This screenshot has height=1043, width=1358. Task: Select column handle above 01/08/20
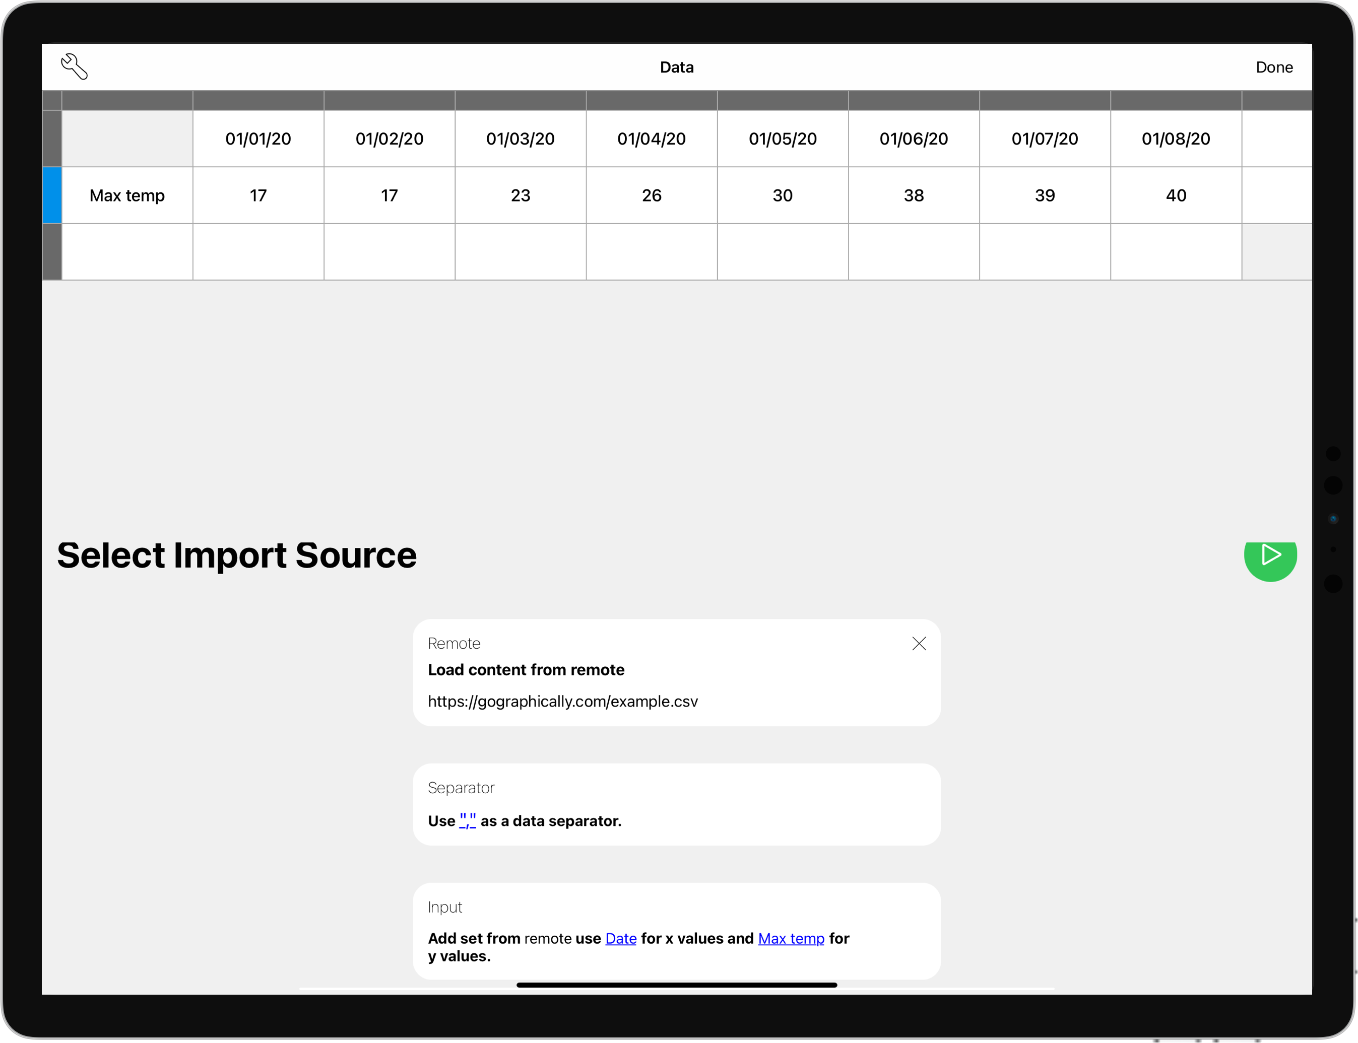[1176, 101]
